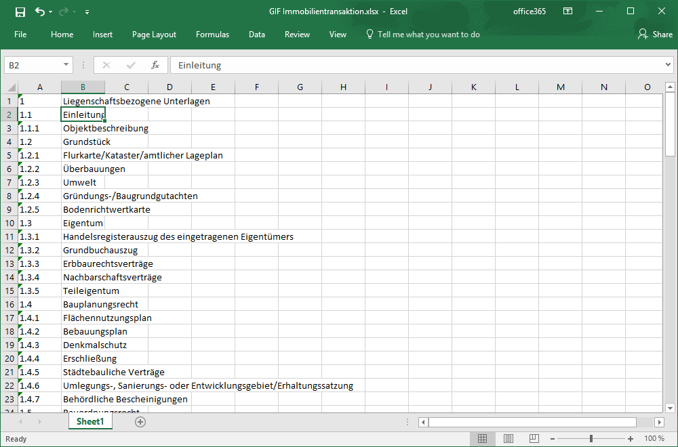678x447 pixels.
Task: Click the zoom slider handle
Action: pos(591,439)
